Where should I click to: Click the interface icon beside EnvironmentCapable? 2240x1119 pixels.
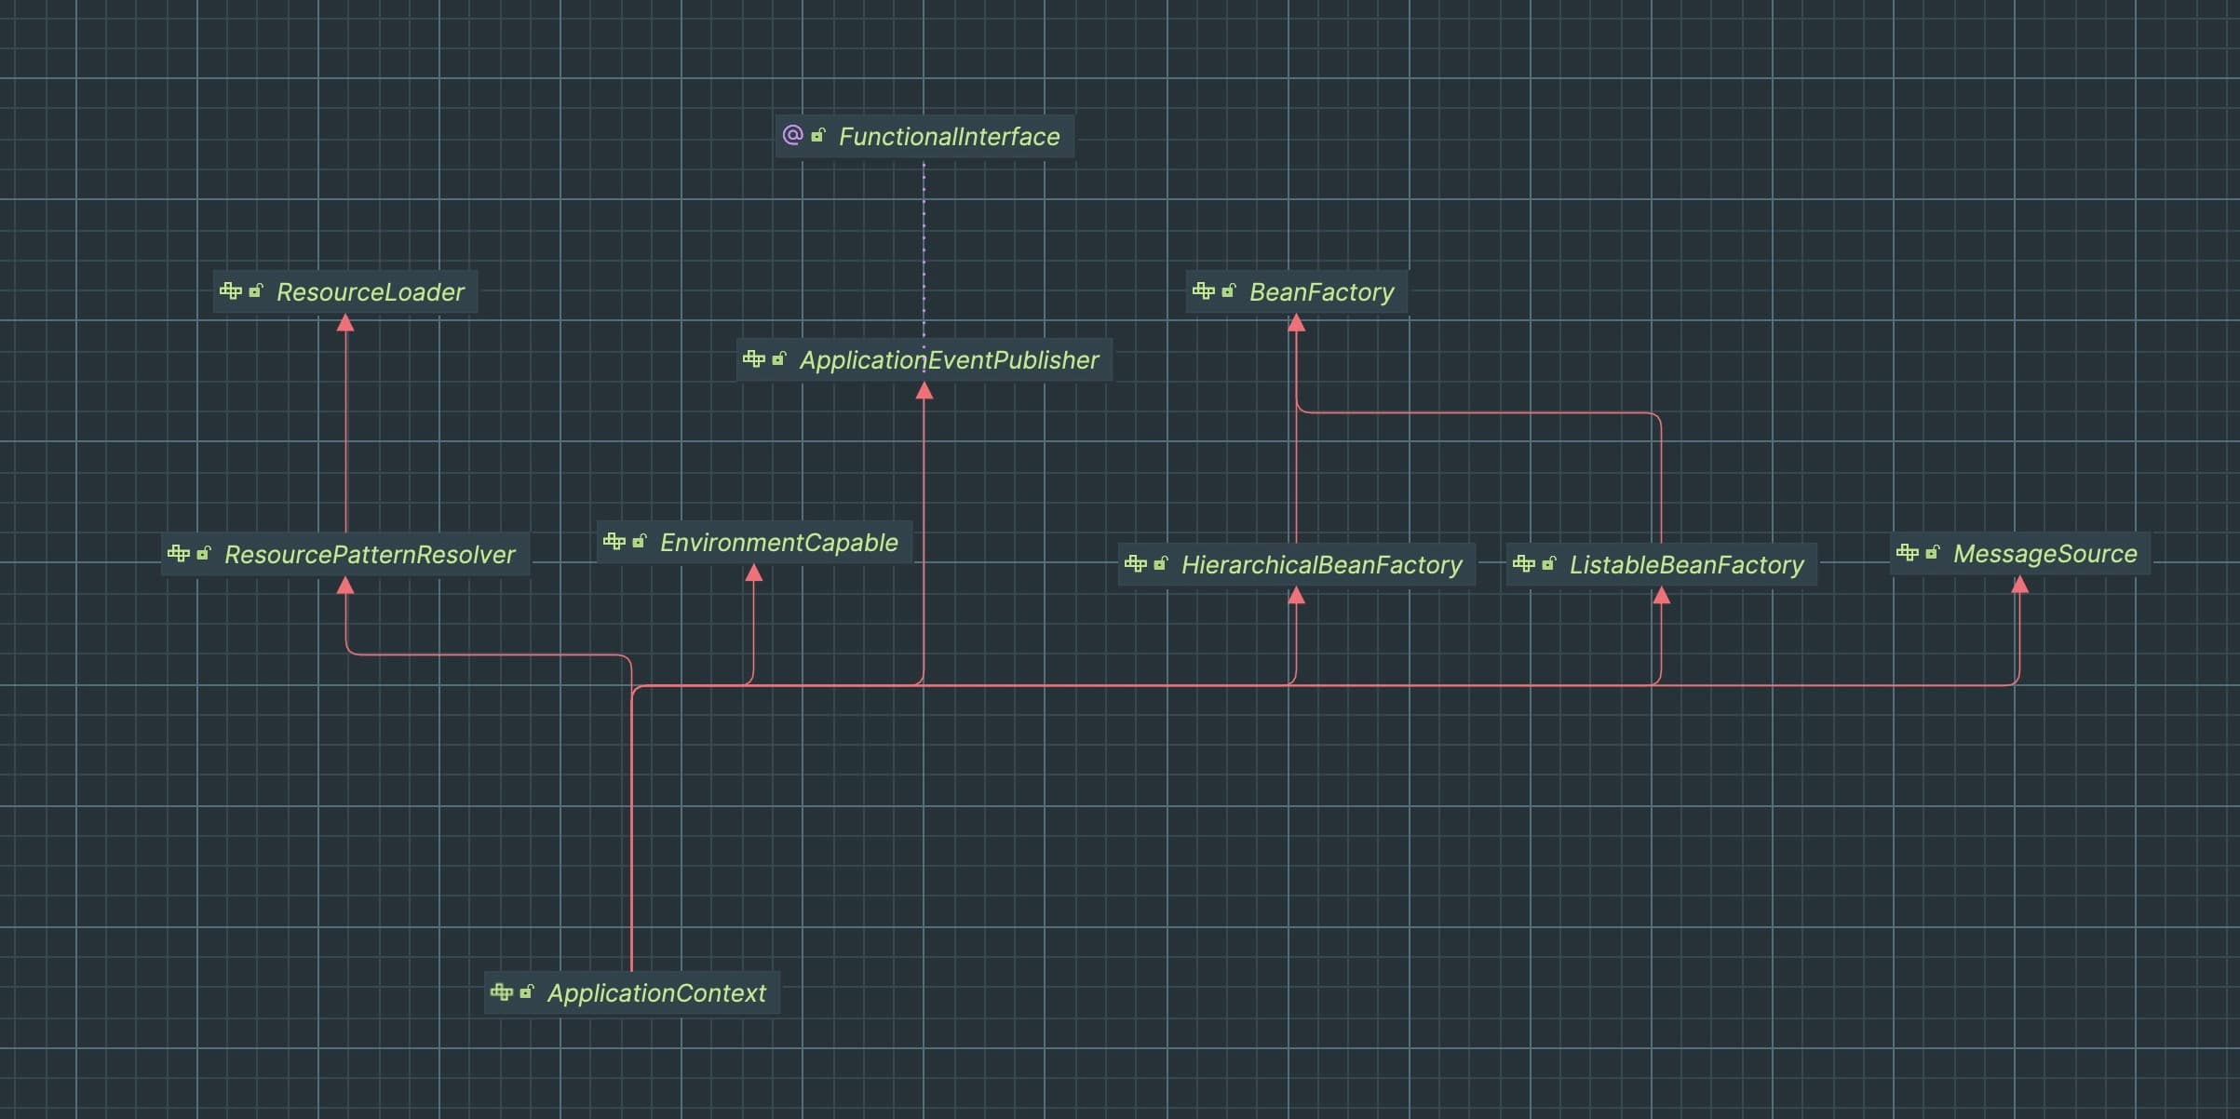click(x=614, y=542)
